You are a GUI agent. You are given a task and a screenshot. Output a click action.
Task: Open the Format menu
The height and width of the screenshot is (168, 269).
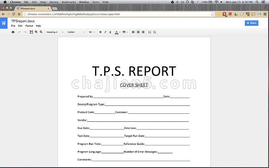click(29, 26)
